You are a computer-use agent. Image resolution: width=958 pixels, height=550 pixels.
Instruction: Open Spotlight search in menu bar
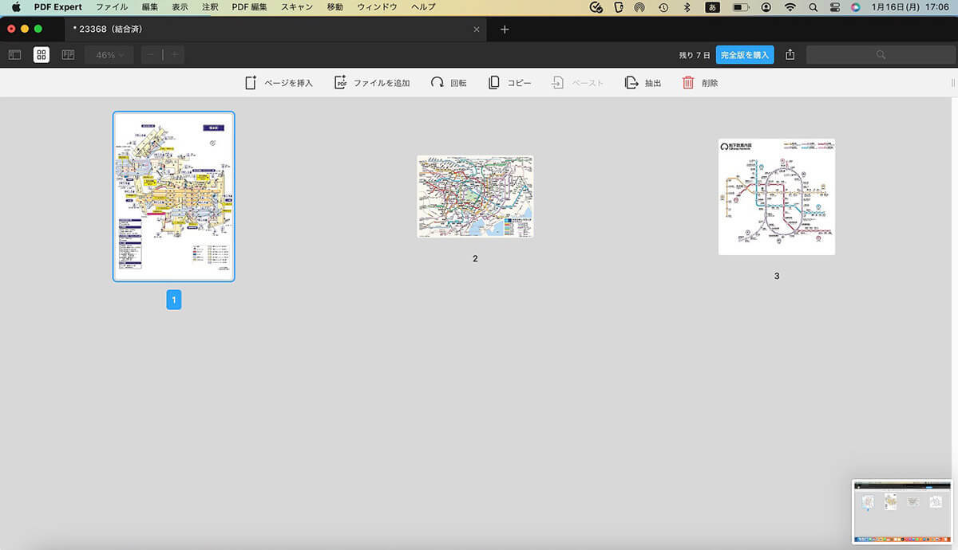point(813,7)
